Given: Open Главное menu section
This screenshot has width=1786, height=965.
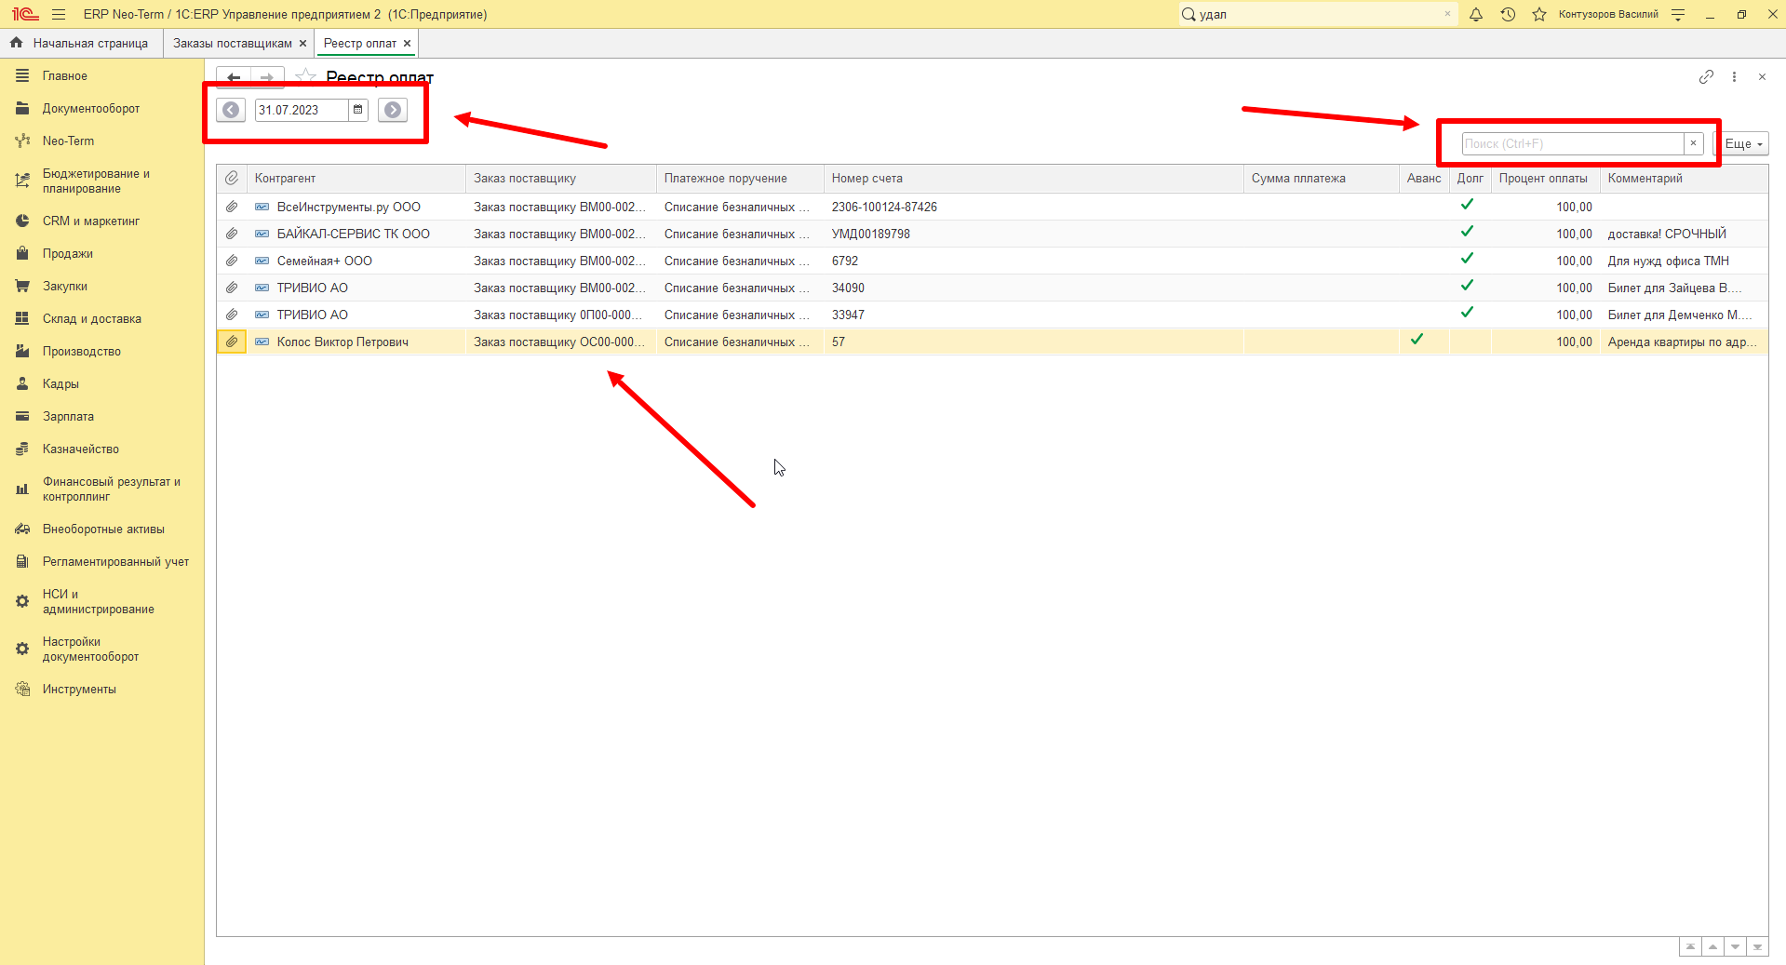Looking at the screenshot, I should click(x=65, y=75).
